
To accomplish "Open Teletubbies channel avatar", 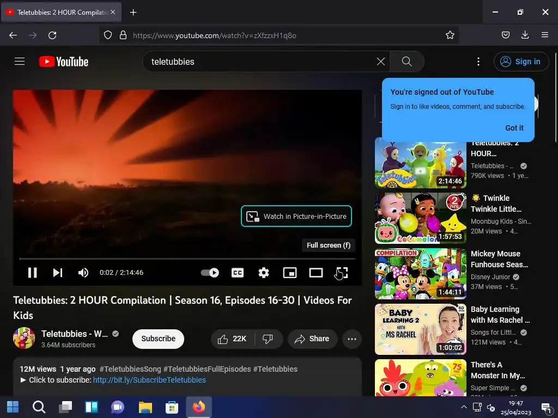I will (x=24, y=338).
